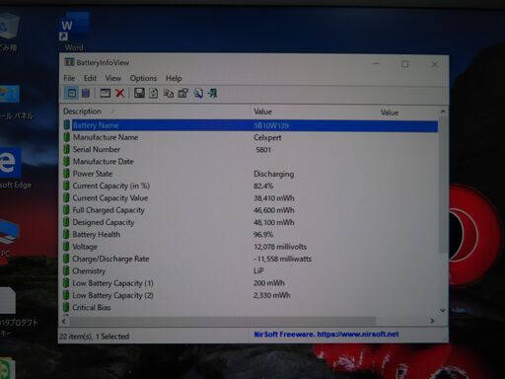Screen dimensions: 505x379
Task: Open the View menu
Action: click(x=113, y=78)
